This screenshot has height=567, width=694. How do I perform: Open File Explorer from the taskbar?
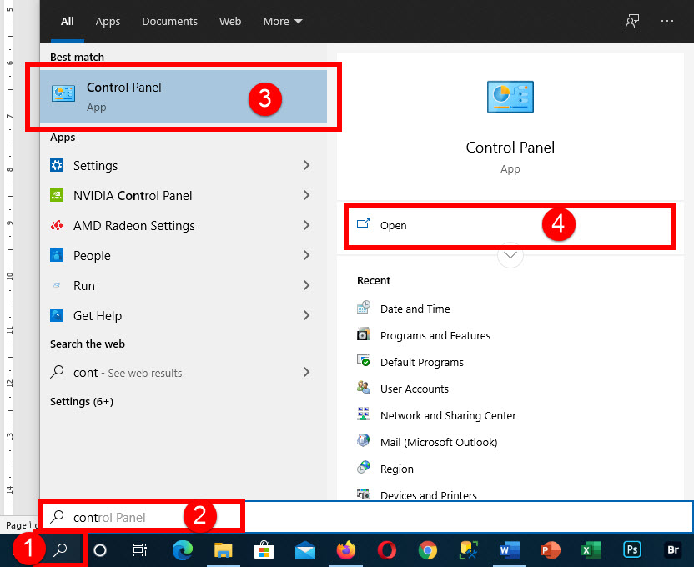point(223,550)
